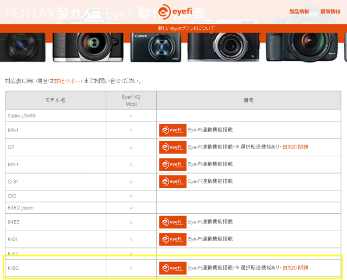Screen dimensions: 347x280
Task: Select the Q7 model cell
Action: 55,147
